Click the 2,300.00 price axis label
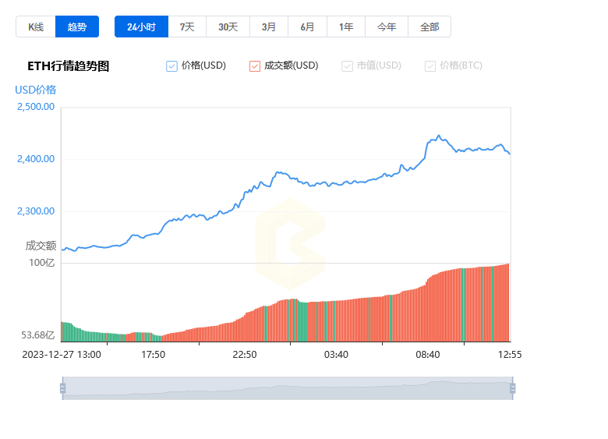 pyautogui.click(x=36, y=211)
